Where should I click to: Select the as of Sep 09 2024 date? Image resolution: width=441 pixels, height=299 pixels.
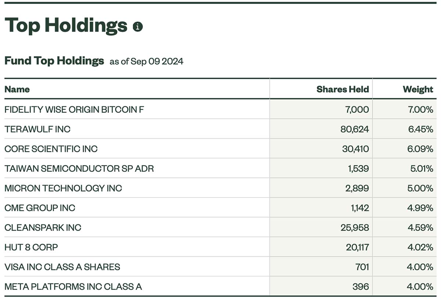tap(146, 61)
